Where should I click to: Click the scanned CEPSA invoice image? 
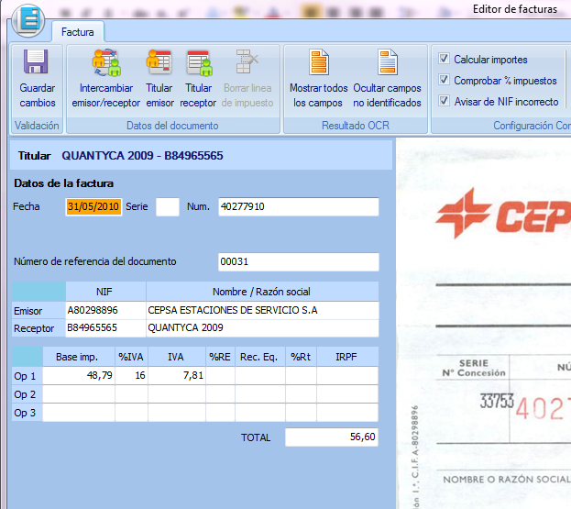[x=484, y=324]
